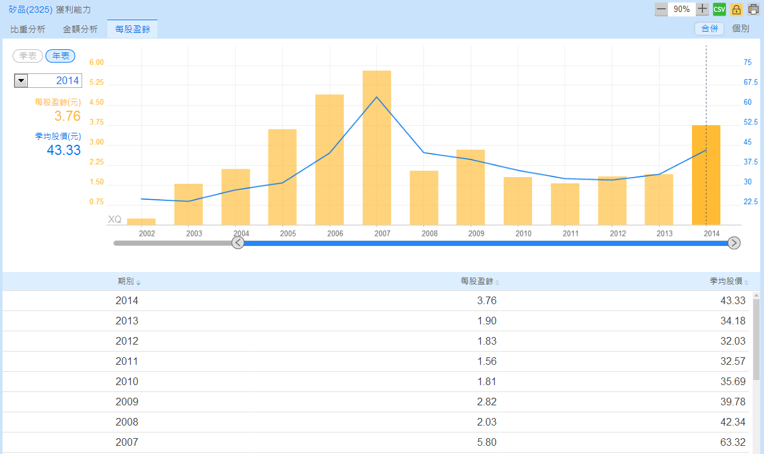Image resolution: width=764 pixels, height=454 pixels.
Task: Click the yellow lock icon
Action: coord(736,9)
